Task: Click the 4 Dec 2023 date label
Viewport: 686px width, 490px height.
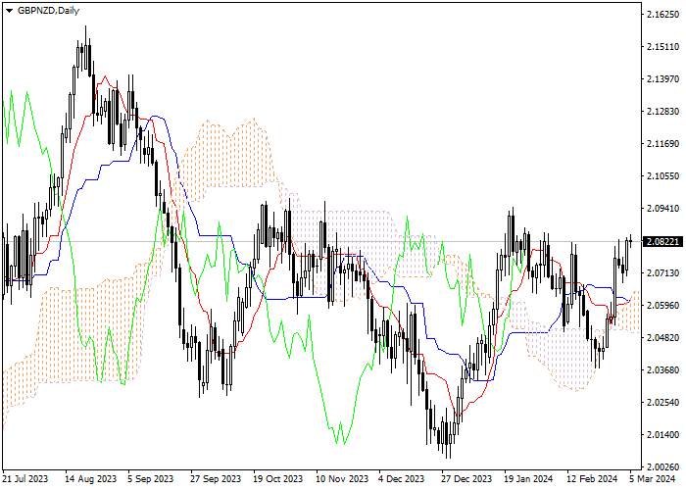Action: (x=401, y=479)
